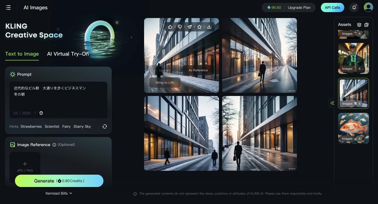Click the thumbs down icon on first image
The image size is (378, 204).
[180, 27]
